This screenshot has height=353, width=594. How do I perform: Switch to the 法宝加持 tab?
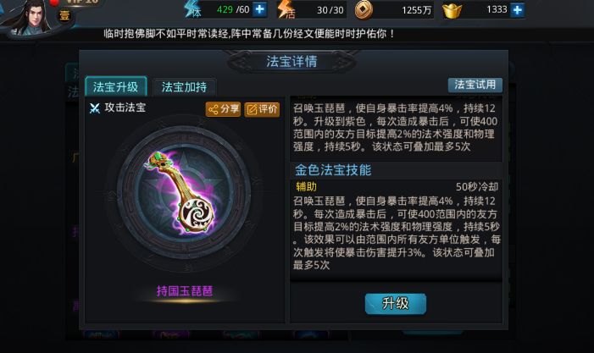tap(185, 87)
